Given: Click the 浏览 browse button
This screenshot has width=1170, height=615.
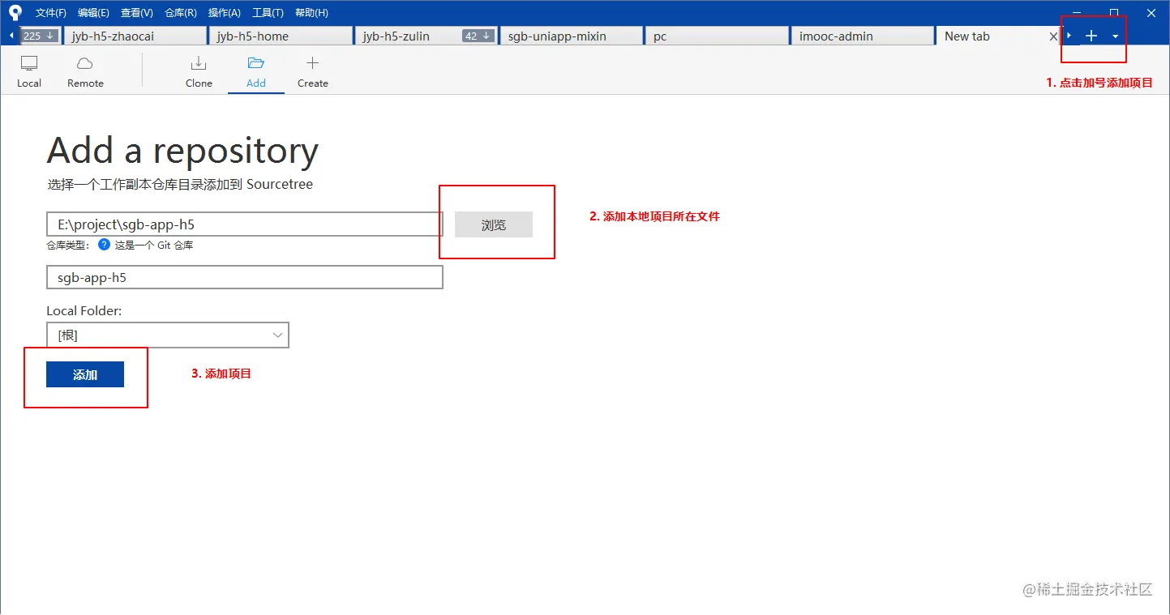Looking at the screenshot, I should 494,224.
